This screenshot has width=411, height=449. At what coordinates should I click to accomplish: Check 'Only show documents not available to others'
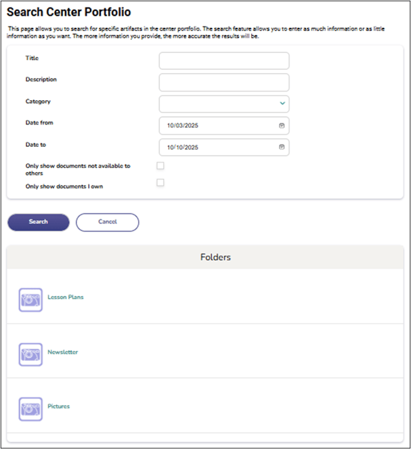[160, 165]
